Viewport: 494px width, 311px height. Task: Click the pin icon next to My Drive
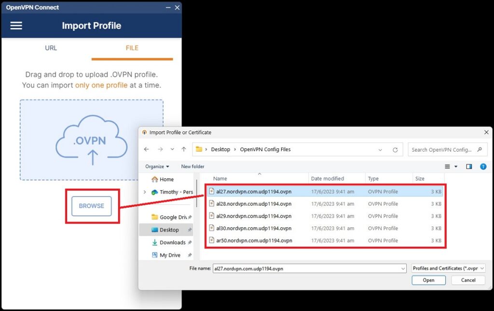[190, 255]
